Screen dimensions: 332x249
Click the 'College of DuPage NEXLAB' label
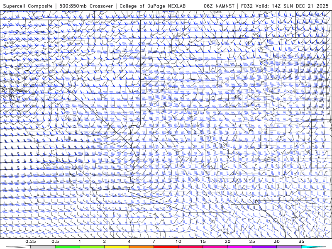click(152, 6)
